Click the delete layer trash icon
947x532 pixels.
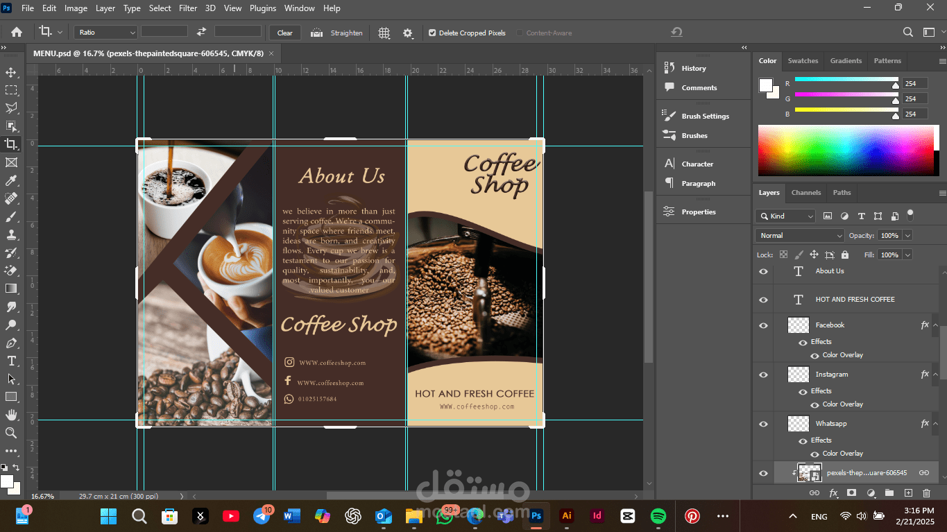926,492
